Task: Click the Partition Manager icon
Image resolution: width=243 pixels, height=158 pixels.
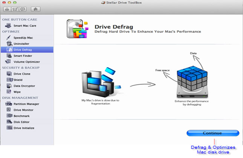Action: [x=9, y=104]
